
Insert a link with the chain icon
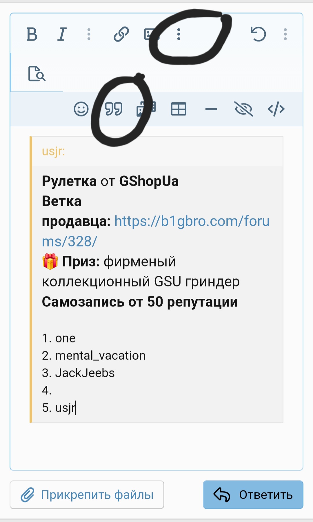coord(121,34)
